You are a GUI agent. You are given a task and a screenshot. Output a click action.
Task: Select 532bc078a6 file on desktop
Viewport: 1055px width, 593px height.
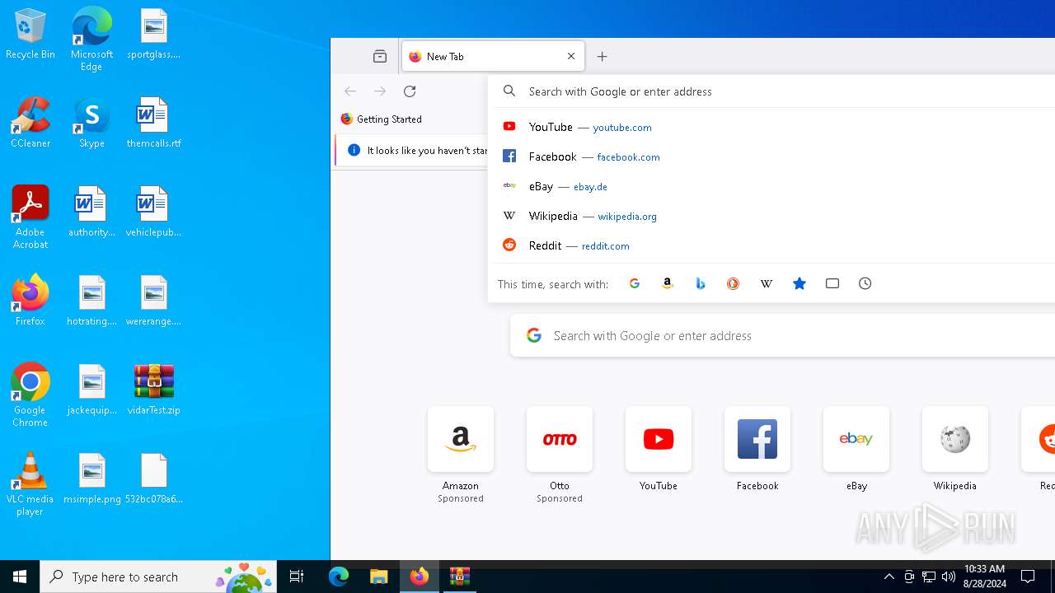[153, 479]
